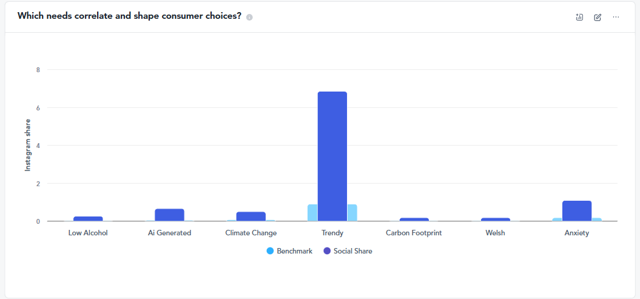Click the Anxiety category label
The height and width of the screenshot is (299, 640).
tap(576, 233)
